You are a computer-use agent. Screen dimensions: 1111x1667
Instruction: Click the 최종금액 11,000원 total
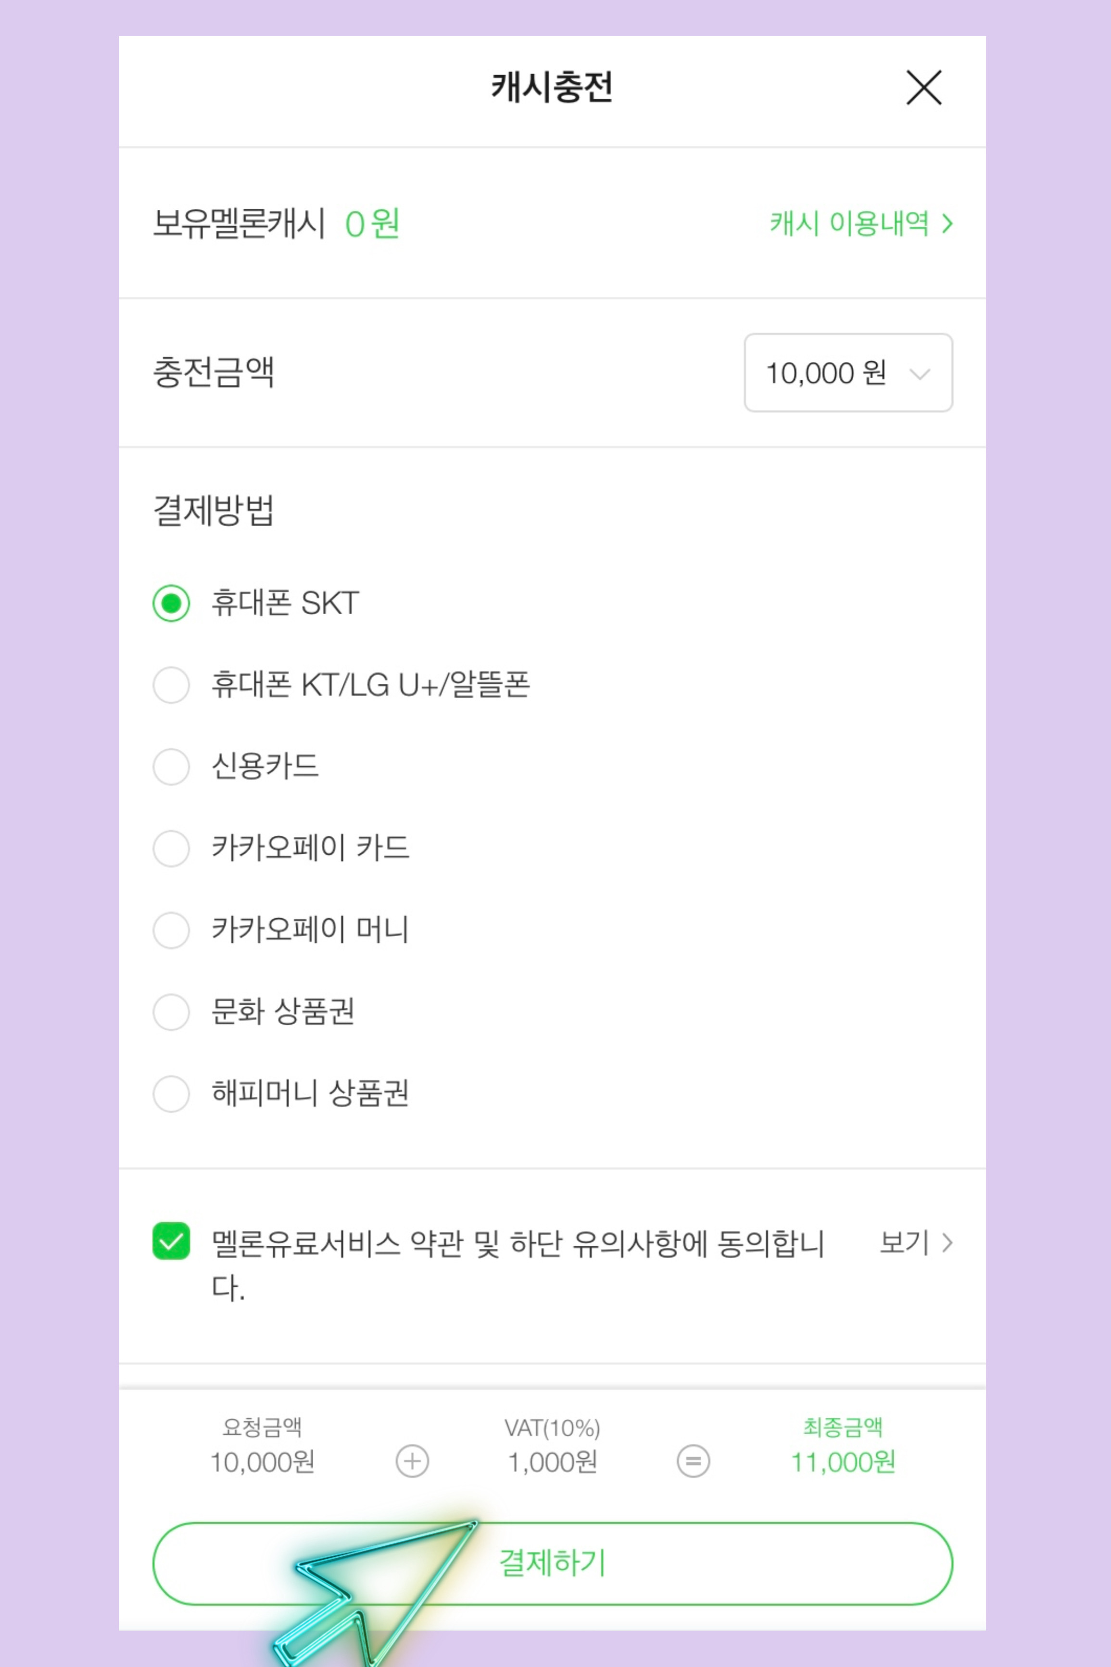[843, 1462]
